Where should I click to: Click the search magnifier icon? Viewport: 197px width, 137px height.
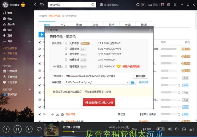pos(93,5)
